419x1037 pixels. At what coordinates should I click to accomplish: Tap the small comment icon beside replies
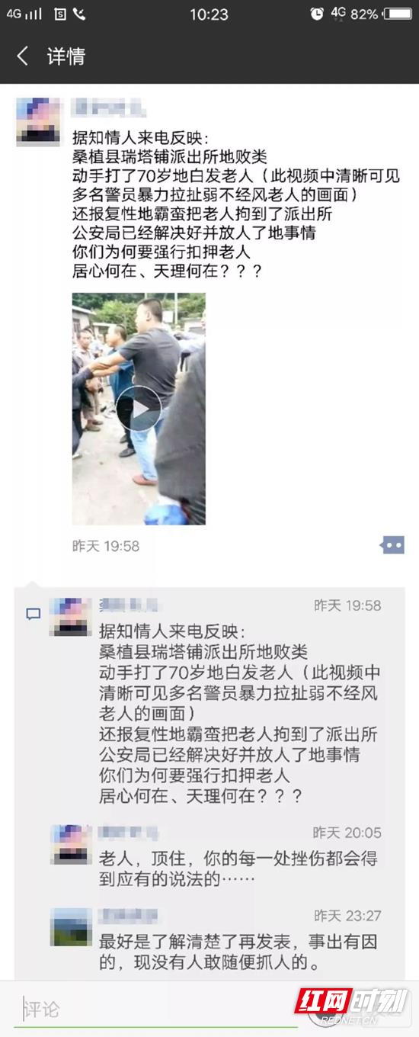34,614
